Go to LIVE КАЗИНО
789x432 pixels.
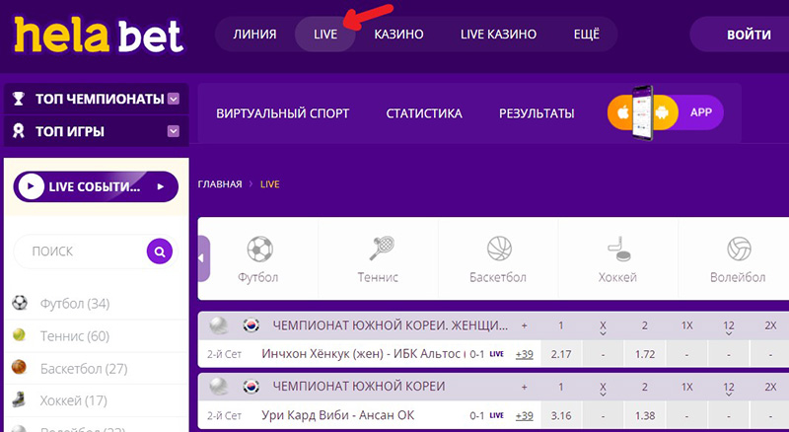click(498, 35)
